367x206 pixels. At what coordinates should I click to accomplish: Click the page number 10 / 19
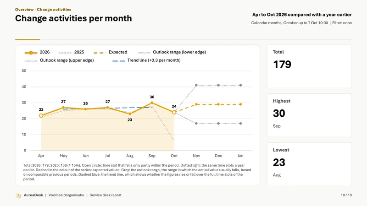coord(346,195)
